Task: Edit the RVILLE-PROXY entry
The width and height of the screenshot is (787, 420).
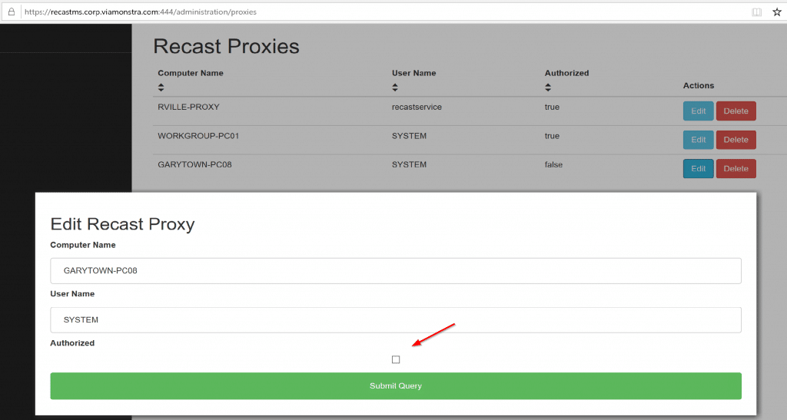Action: tap(698, 111)
